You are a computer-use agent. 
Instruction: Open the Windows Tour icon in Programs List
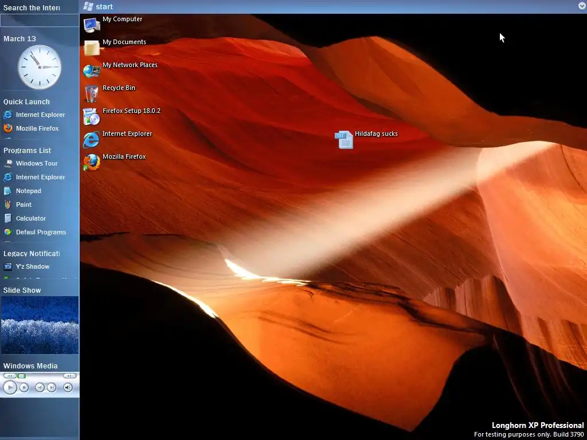[8, 163]
